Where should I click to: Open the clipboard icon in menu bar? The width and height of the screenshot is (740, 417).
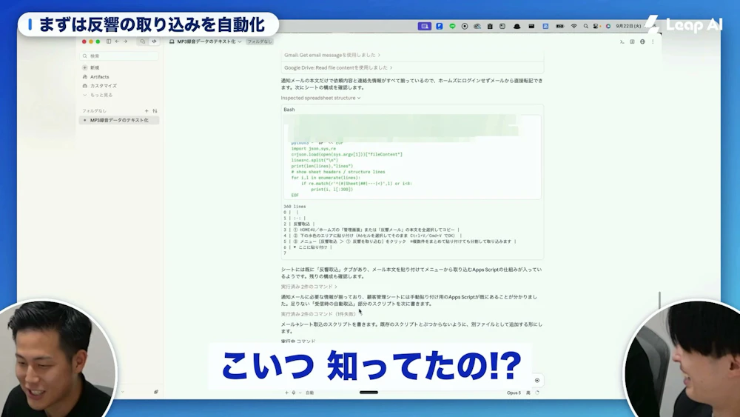490,27
